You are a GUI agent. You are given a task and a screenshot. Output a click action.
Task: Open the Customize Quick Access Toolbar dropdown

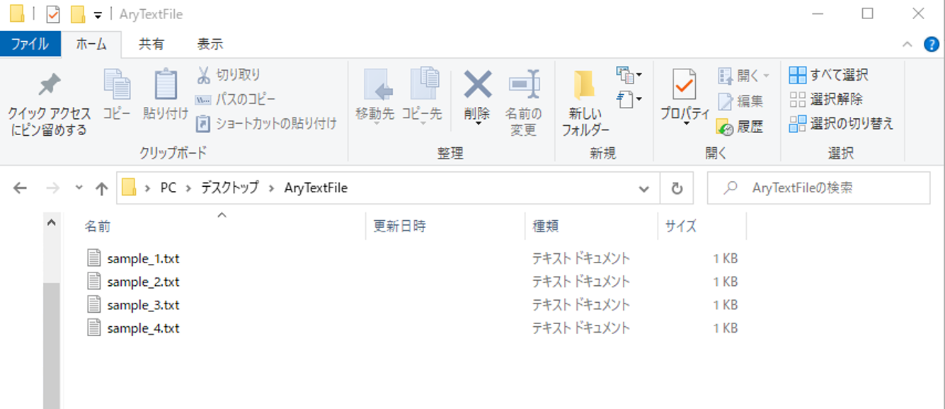tap(98, 15)
